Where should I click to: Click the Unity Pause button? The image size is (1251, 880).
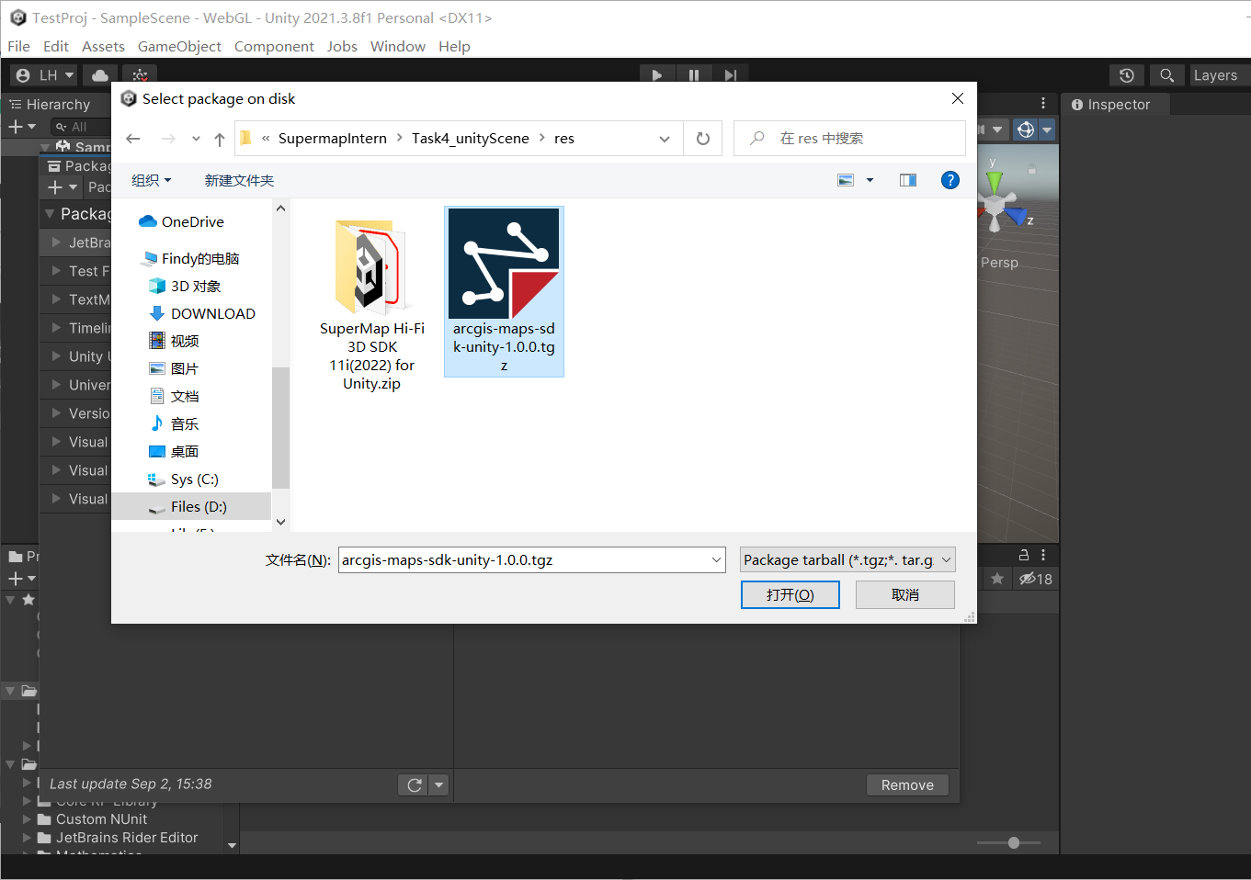click(x=694, y=74)
